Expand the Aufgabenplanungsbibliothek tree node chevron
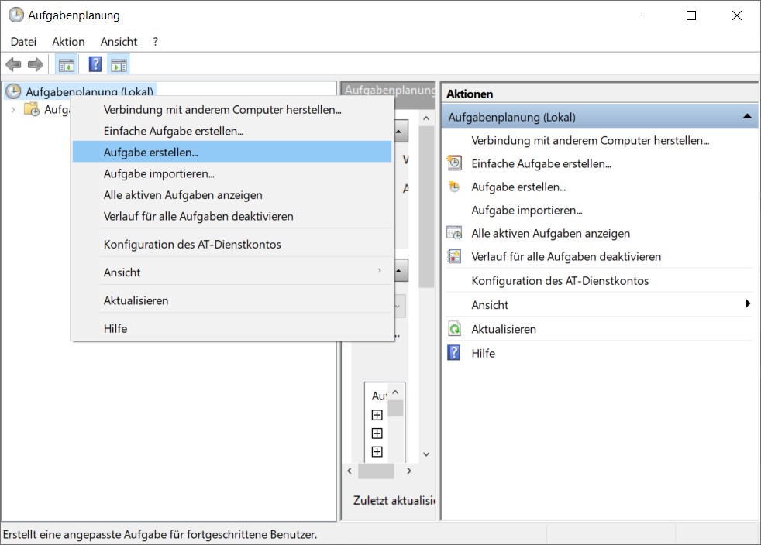 (x=13, y=109)
